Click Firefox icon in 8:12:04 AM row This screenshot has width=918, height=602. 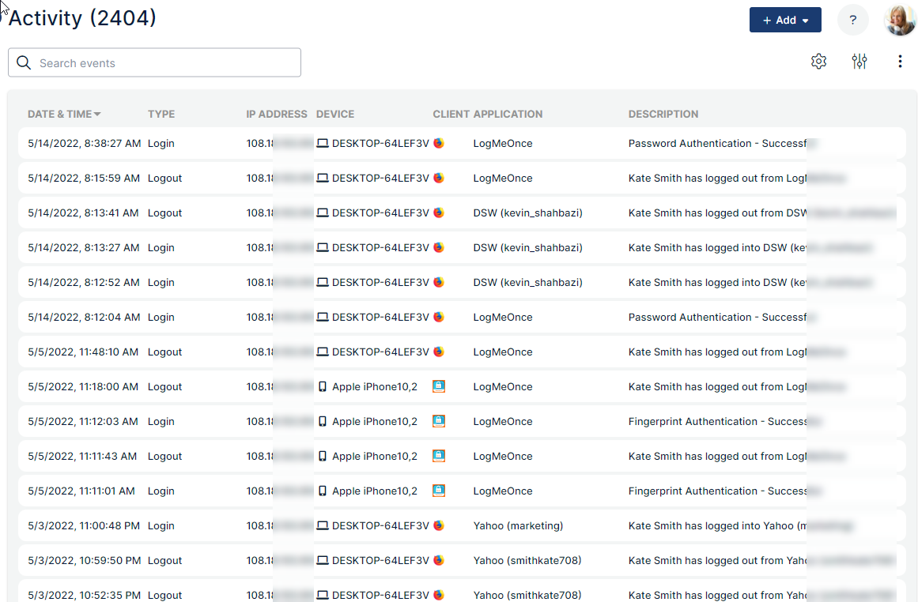coord(439,317)
